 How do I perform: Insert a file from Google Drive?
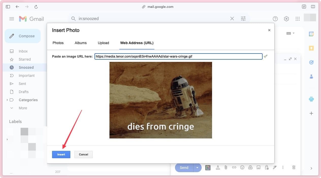pyautogui.click(x=250, y=167)
